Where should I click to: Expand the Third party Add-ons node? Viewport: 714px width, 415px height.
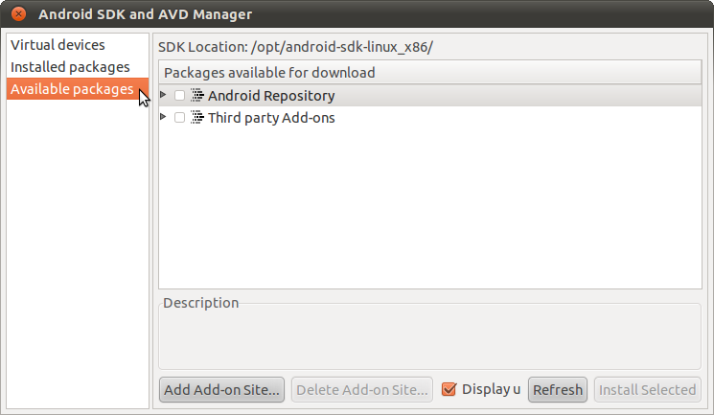[x=163, y=117]
